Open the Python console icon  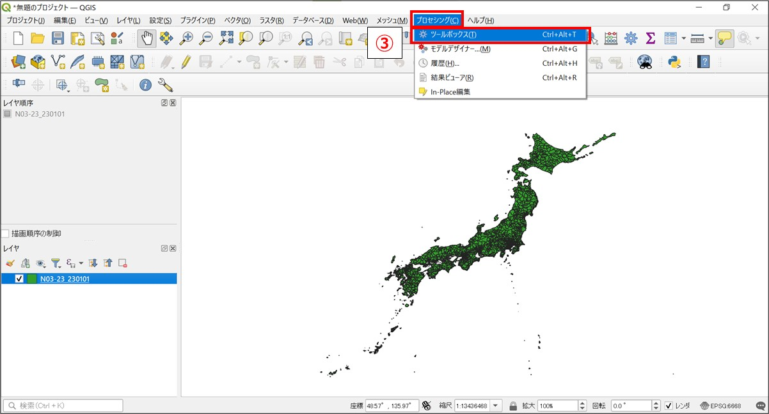(674, 61)
